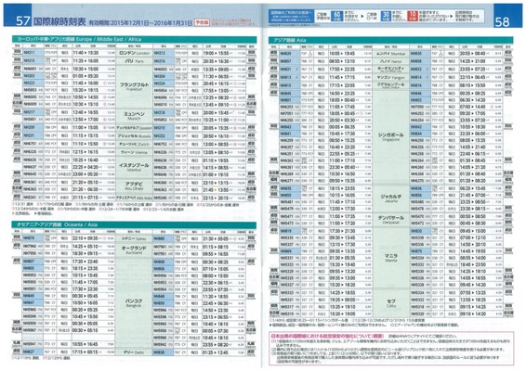Click the イスタンブール Istanbul destination cell

point(134,167)
